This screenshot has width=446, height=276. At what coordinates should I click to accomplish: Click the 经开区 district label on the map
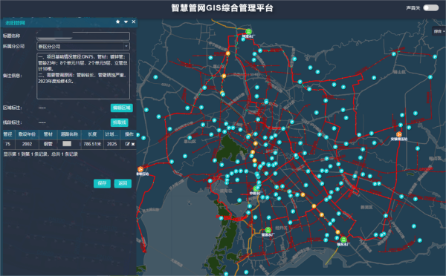(281, 228)
